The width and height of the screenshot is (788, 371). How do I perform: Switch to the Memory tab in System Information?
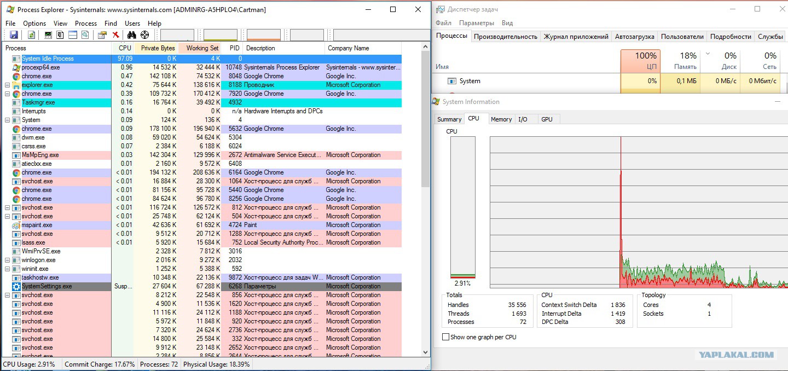tap(501, 119)
